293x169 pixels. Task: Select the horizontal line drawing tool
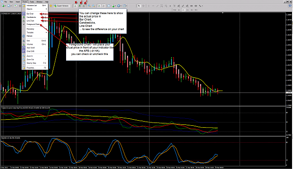(x=153, y=6)
